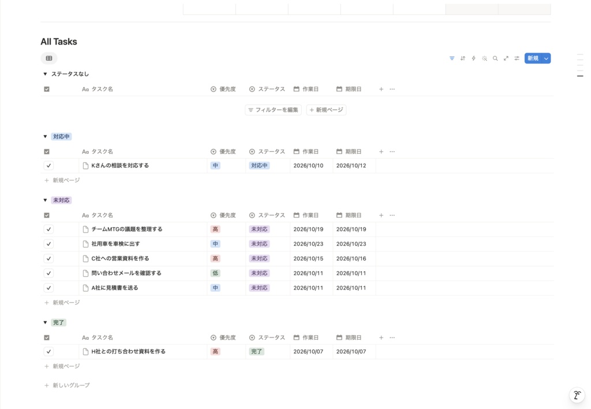Toggle checkbox for チームMTGの議題を整理する

click(x=48, y=229)
